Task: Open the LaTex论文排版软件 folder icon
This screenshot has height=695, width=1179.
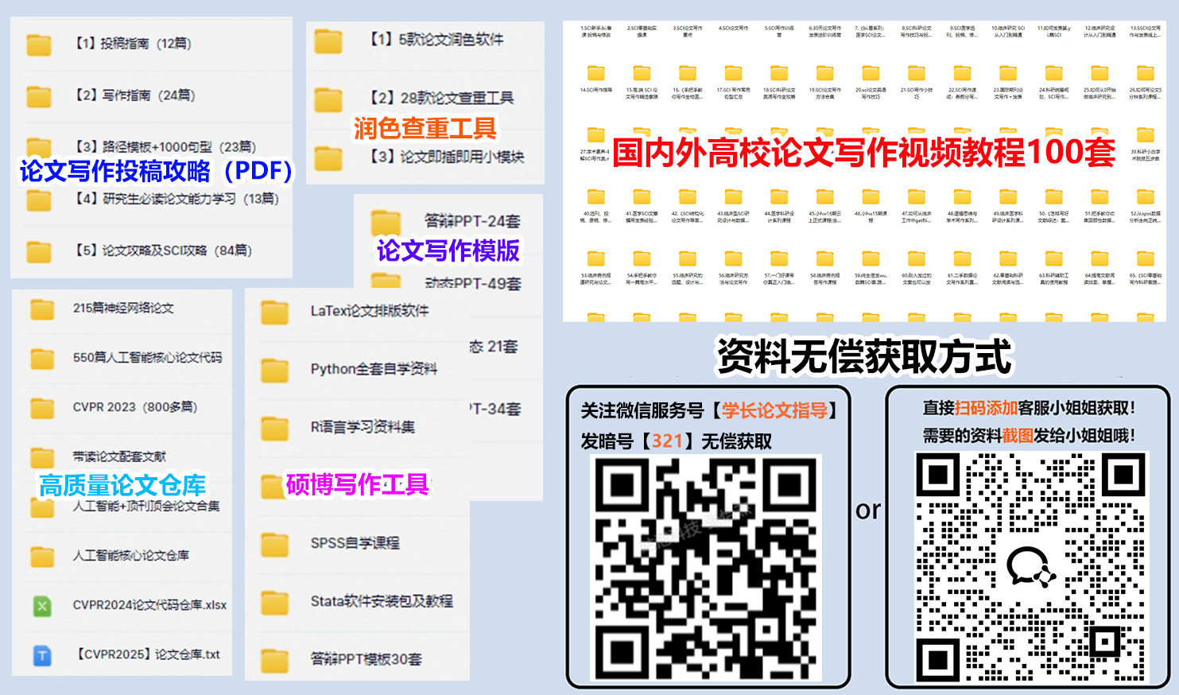Action: (274, 313)
